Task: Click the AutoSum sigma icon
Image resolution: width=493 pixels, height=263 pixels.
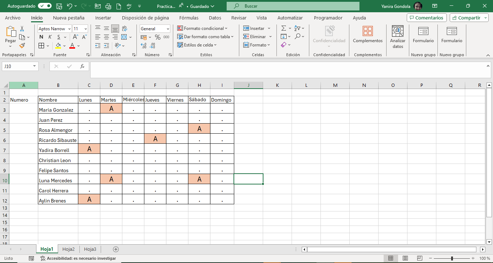Action: (x=284, y=28)
